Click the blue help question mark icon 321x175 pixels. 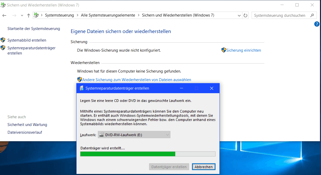(317, 24)
